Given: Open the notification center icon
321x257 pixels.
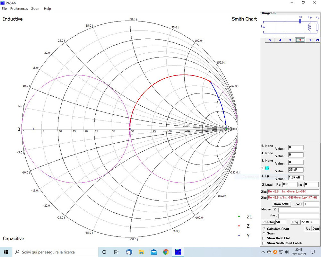Looking at the screenshot, I should coord(313,252).
